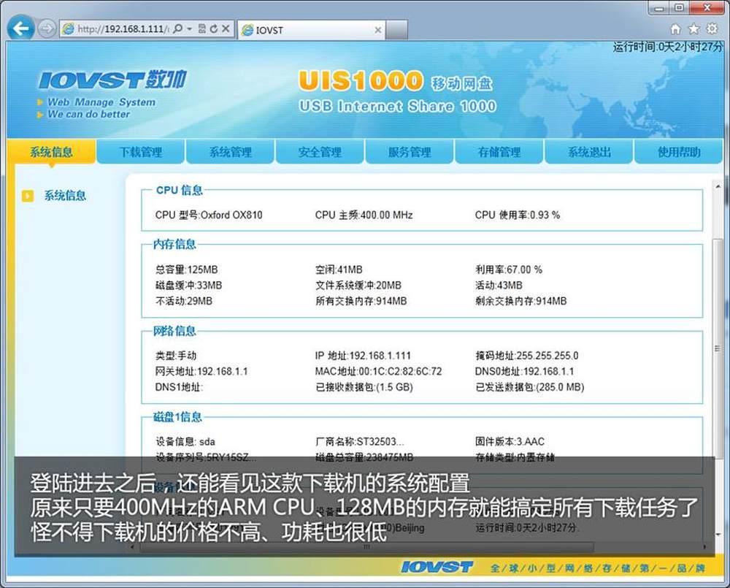Stop loading with the address bar X
Viewport: 730px width, 588px height.
point(226,29)
